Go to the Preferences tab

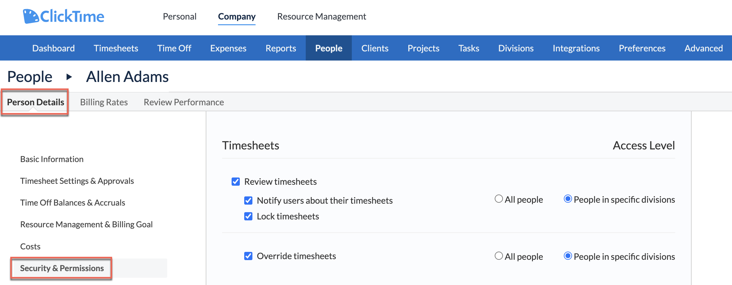point(642,48)
